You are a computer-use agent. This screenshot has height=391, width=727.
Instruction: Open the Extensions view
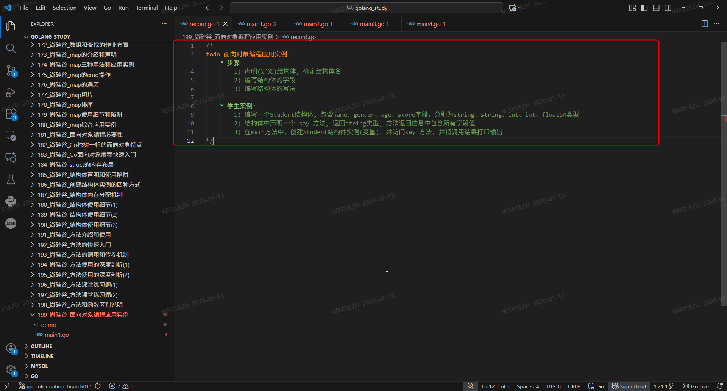(11, 114)
